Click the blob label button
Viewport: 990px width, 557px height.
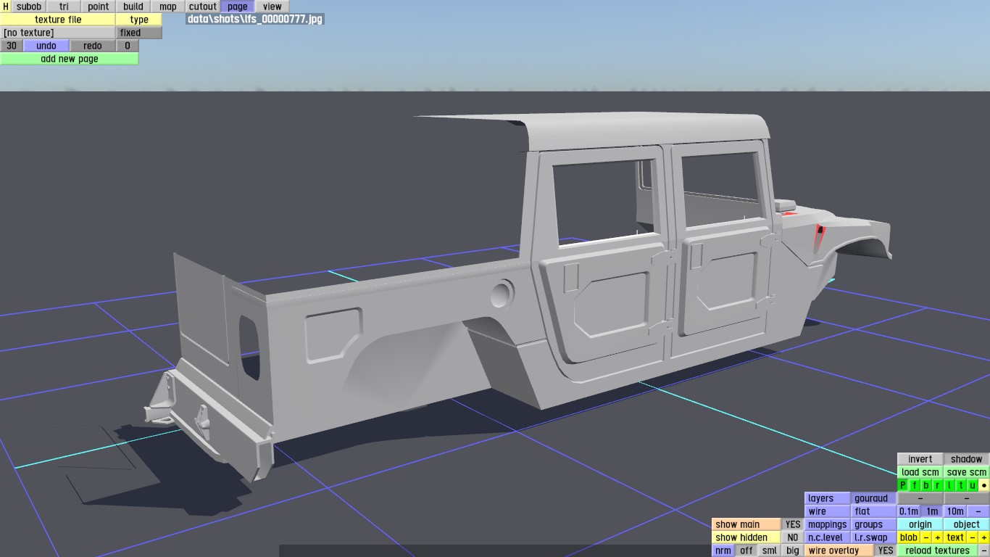(909, 537)
